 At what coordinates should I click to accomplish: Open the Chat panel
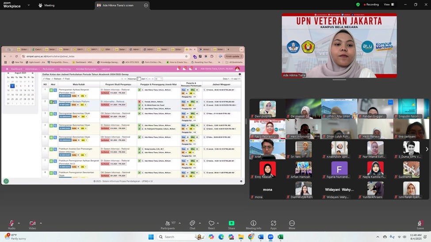pos(192,224)
